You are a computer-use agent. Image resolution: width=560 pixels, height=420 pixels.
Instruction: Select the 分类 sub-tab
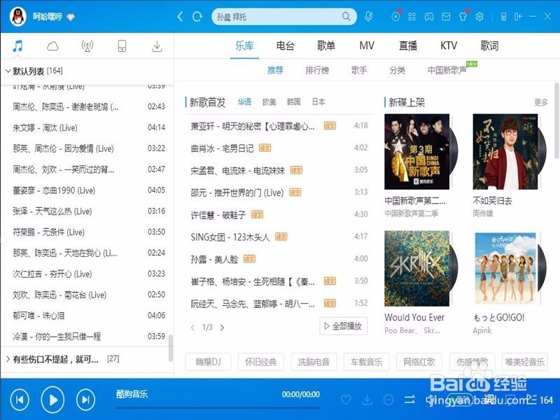click(x=397, y=70)
